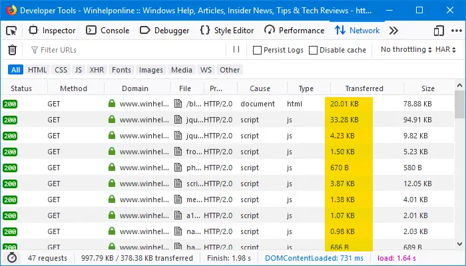Open the Inspector panel
The width and height of the screenshot is (466, 266).
(52, 31)
